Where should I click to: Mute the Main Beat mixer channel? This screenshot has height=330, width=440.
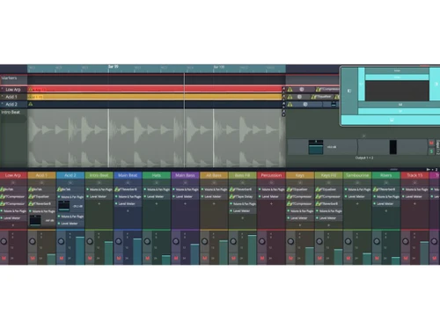pyautogui.click(x=119, y=258)
